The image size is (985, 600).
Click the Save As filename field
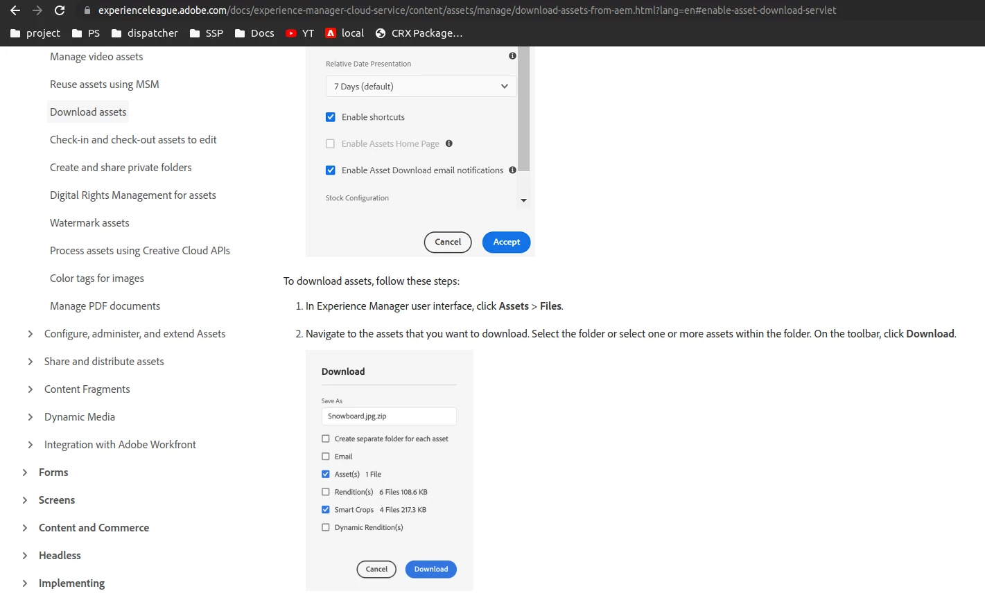tap(389, 416)
